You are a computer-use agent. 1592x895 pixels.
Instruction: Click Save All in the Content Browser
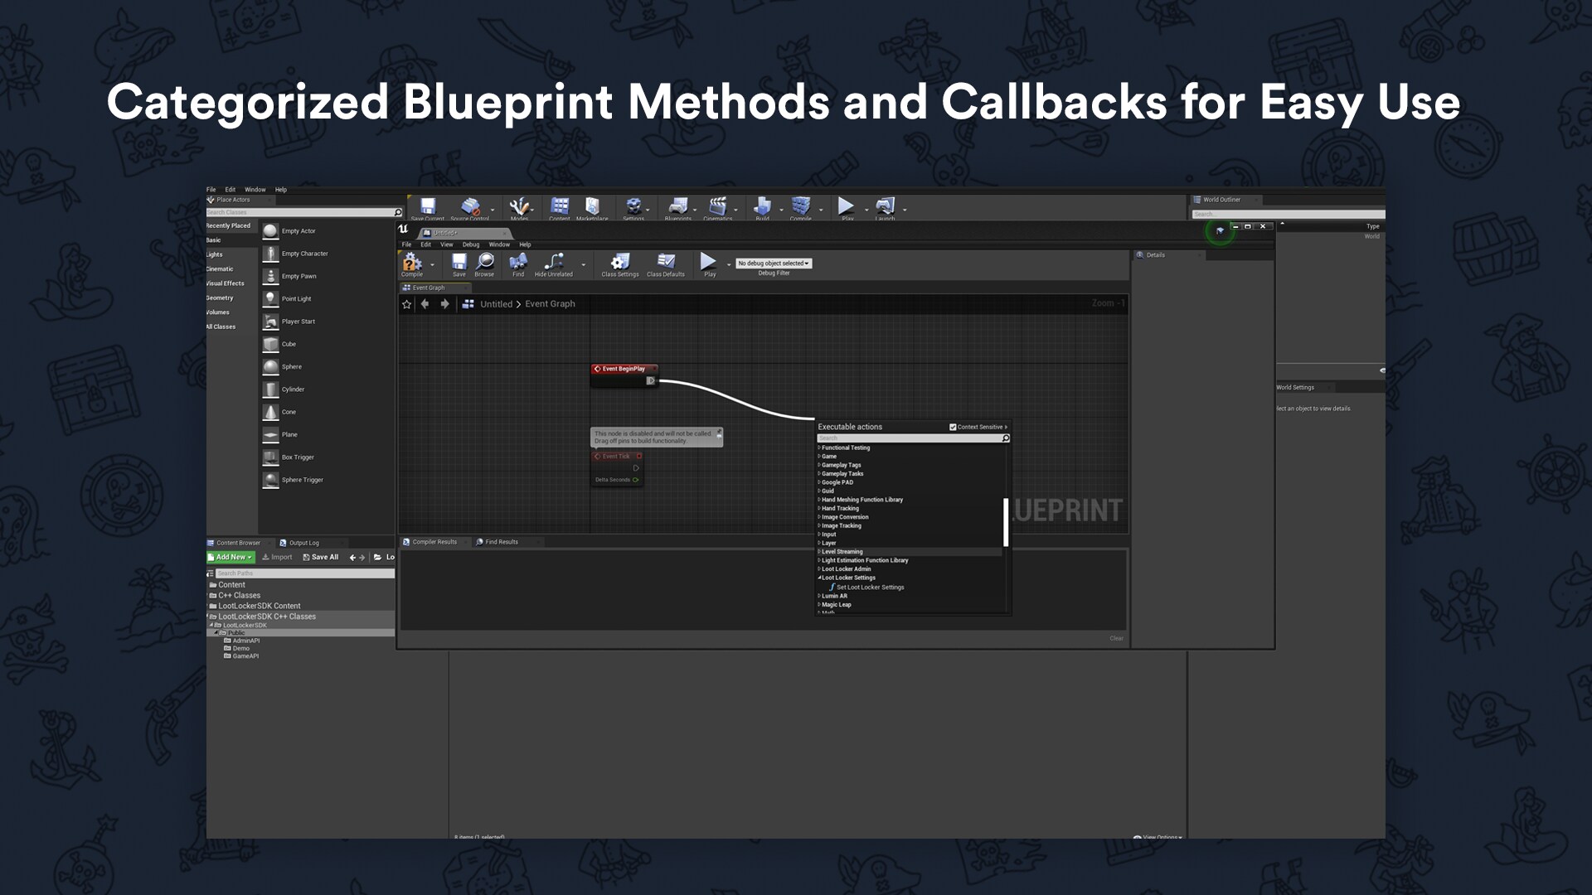(321, 557)
